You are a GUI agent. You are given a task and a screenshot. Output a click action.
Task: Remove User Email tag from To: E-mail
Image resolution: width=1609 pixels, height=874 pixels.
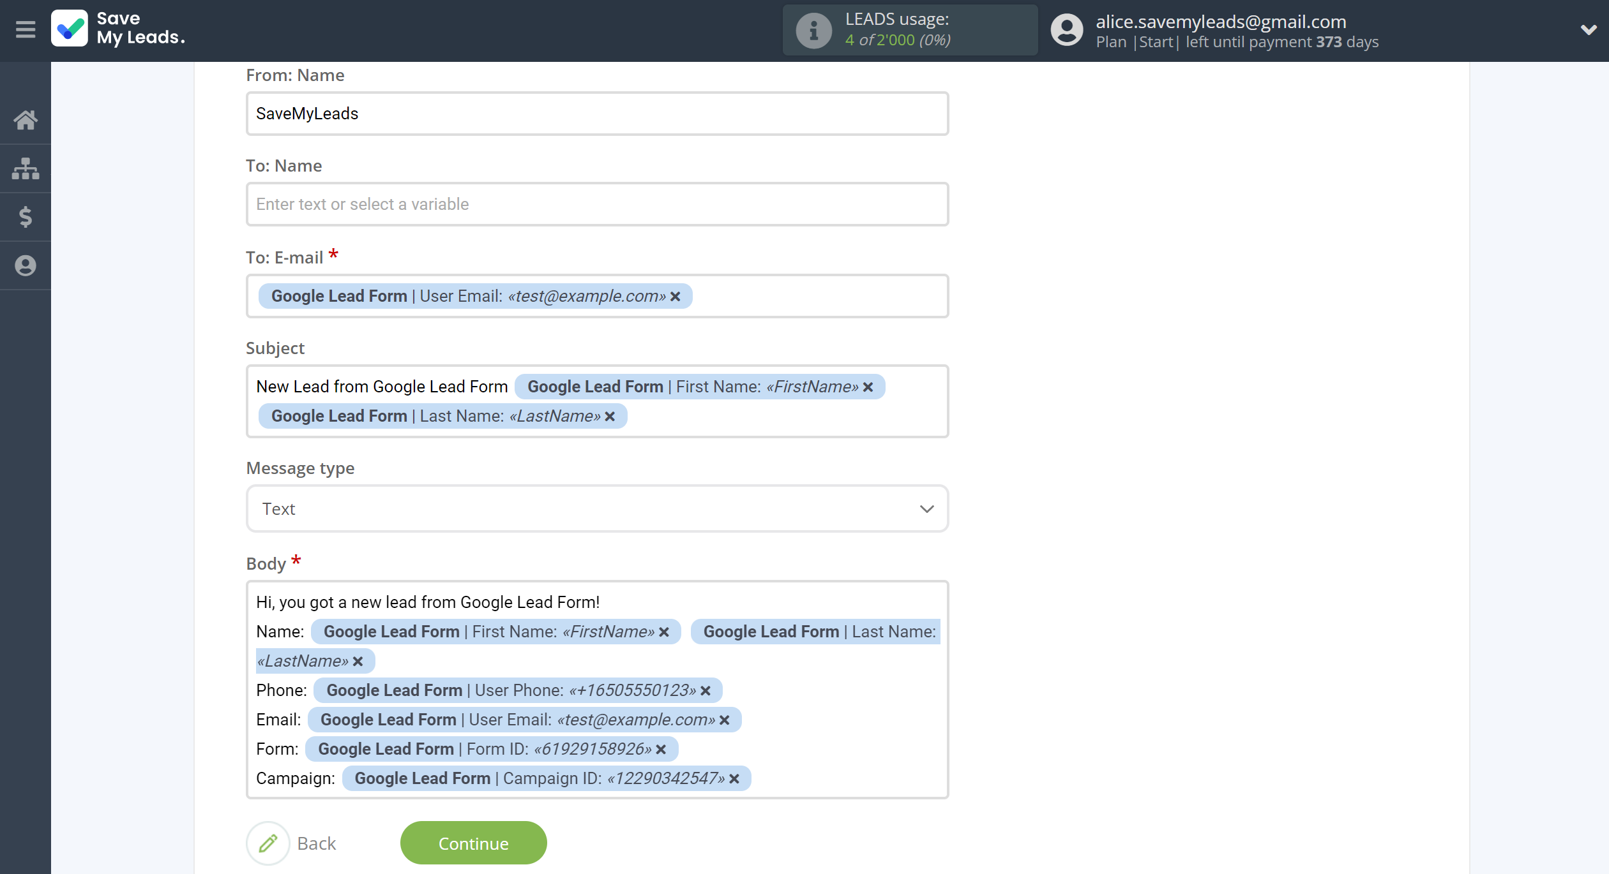click(676, 297)
